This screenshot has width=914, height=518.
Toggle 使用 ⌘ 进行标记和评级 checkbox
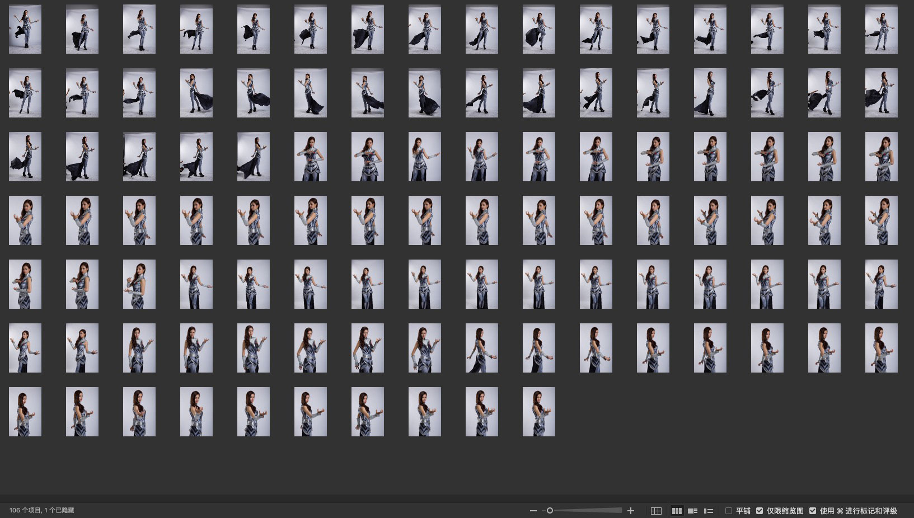[813, 511]
